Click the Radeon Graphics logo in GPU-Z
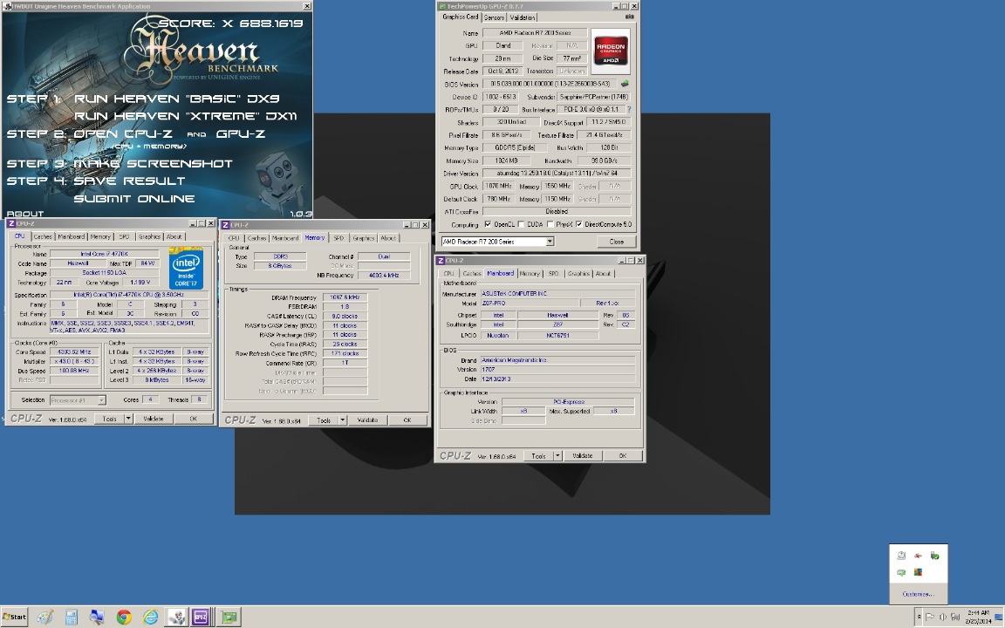 610,51
